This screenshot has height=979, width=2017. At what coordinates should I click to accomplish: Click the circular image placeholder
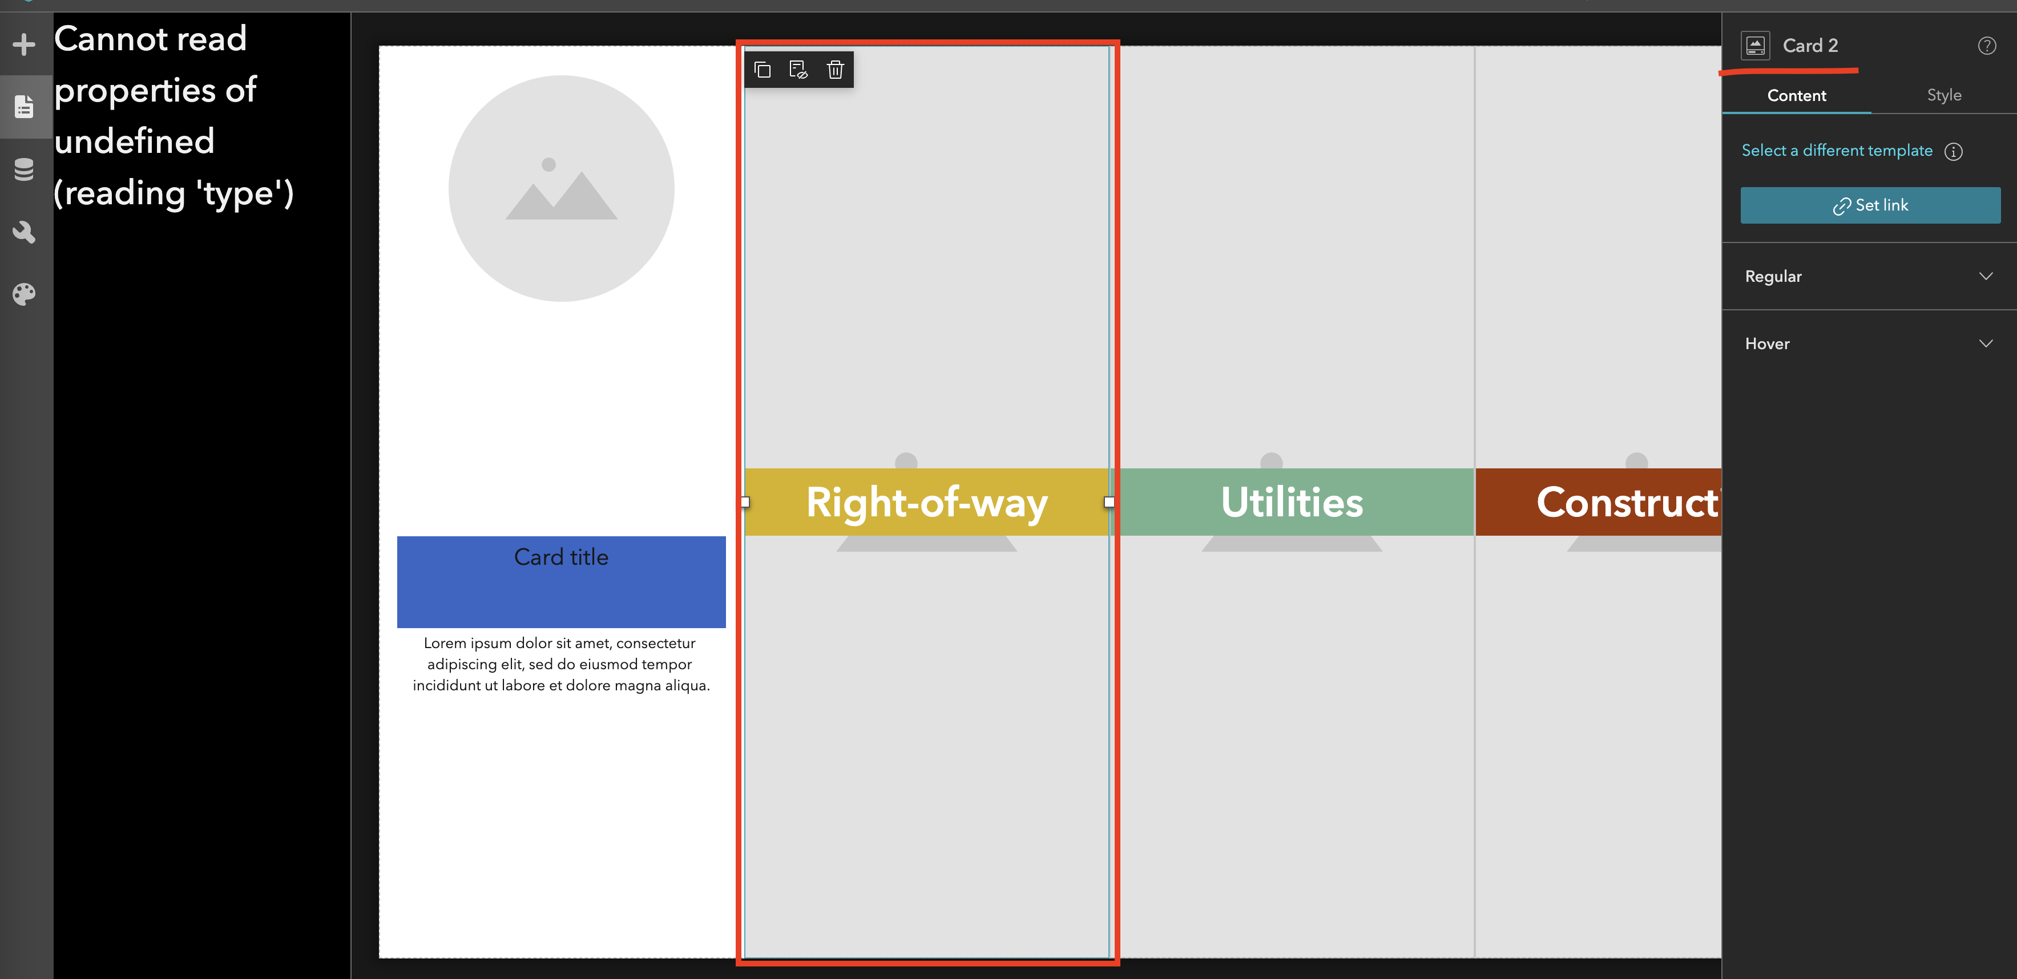coord(560,189)
